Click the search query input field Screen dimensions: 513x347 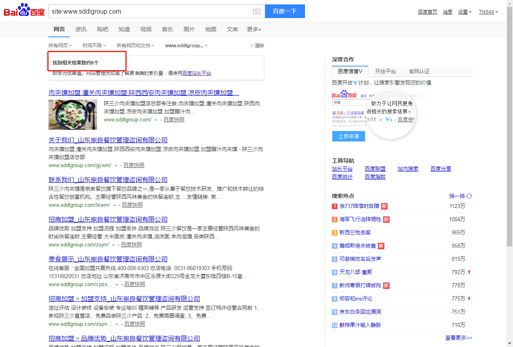point(150,11)
